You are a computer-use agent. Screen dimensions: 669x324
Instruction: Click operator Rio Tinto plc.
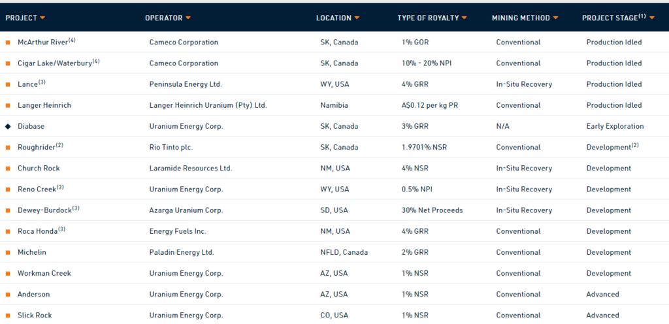171,148
